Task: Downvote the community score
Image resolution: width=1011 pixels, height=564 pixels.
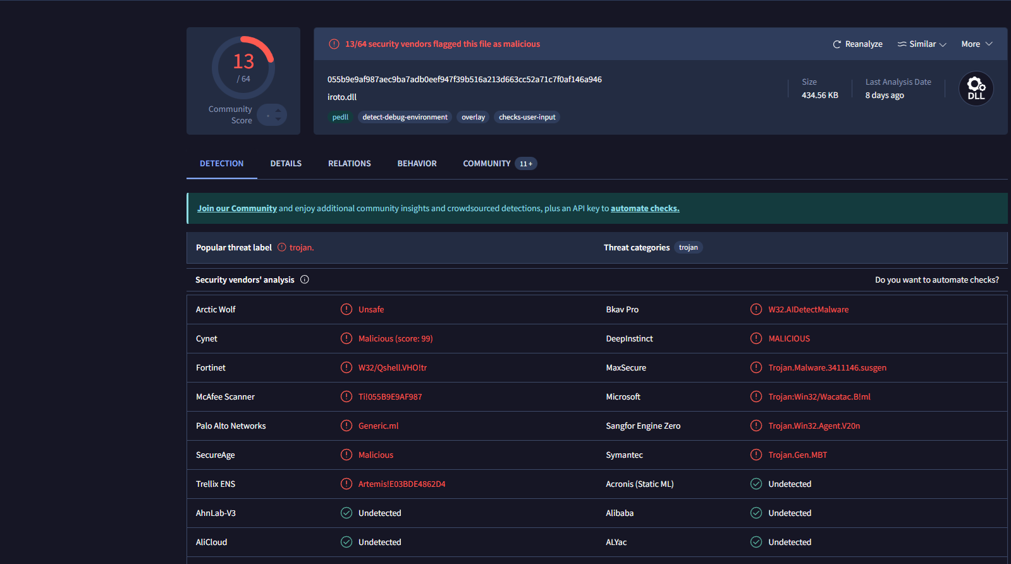Action: tap(278, 120)
